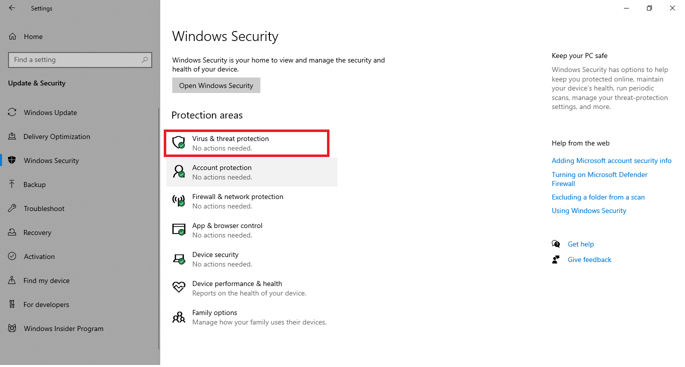Click the App & browser control icon
685x367 pixels.
[179, 230]
